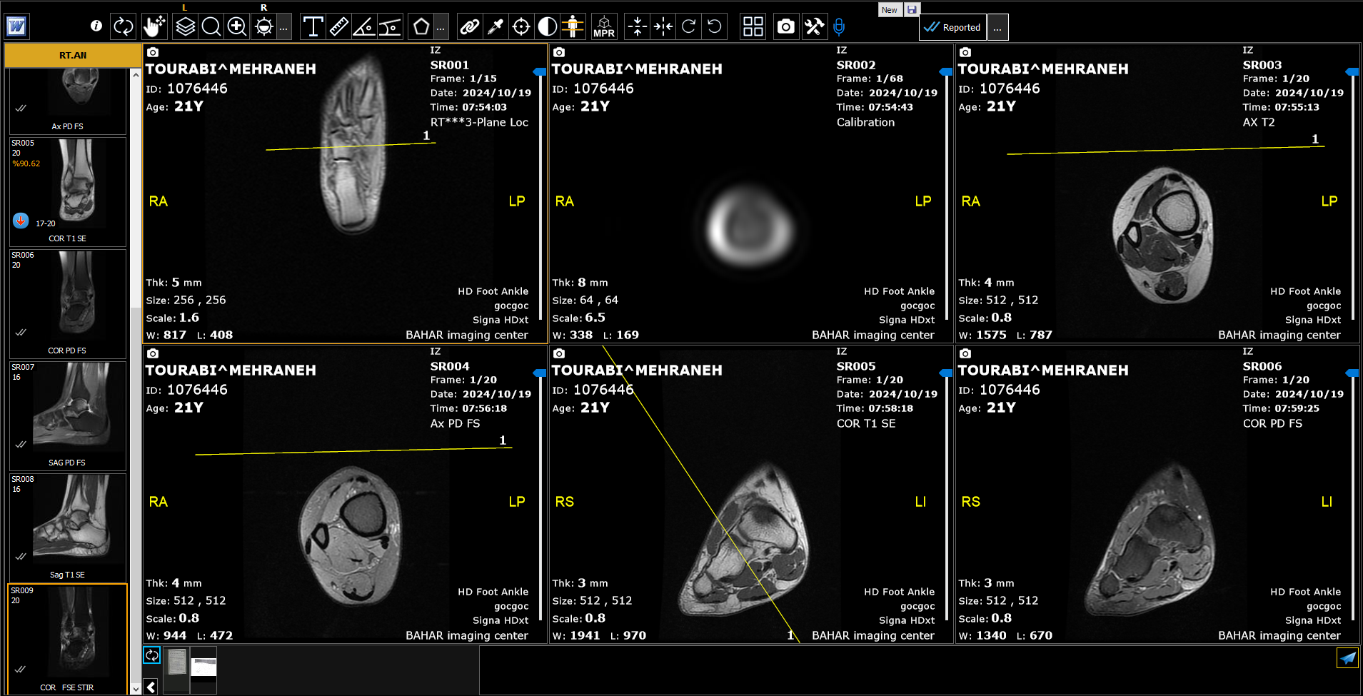The height and width of the screenshot is (696, 1363).
Task: Open the viewport layout grid
Action: 753,27
